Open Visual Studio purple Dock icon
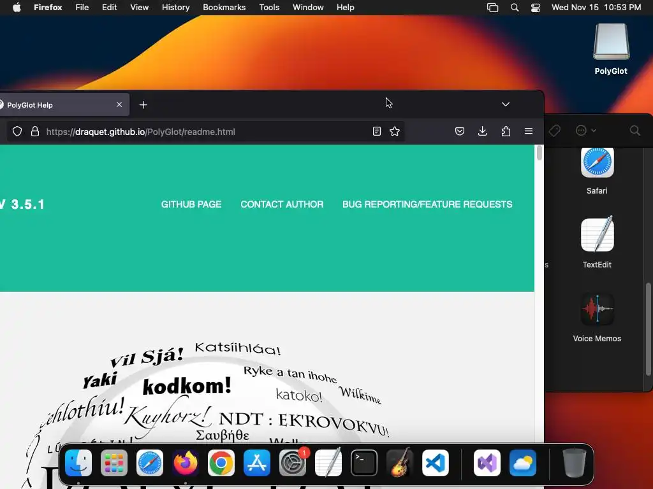 pyautogui.click(x=487, y=463)
